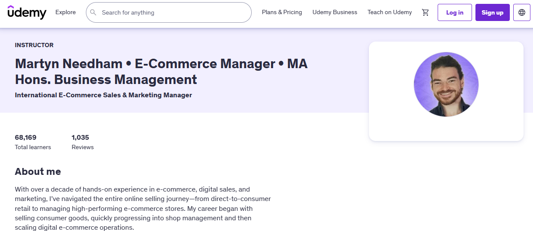This screenshot has height=231, width=533.
Task: Click the Log in button
Action: point(455,12)
